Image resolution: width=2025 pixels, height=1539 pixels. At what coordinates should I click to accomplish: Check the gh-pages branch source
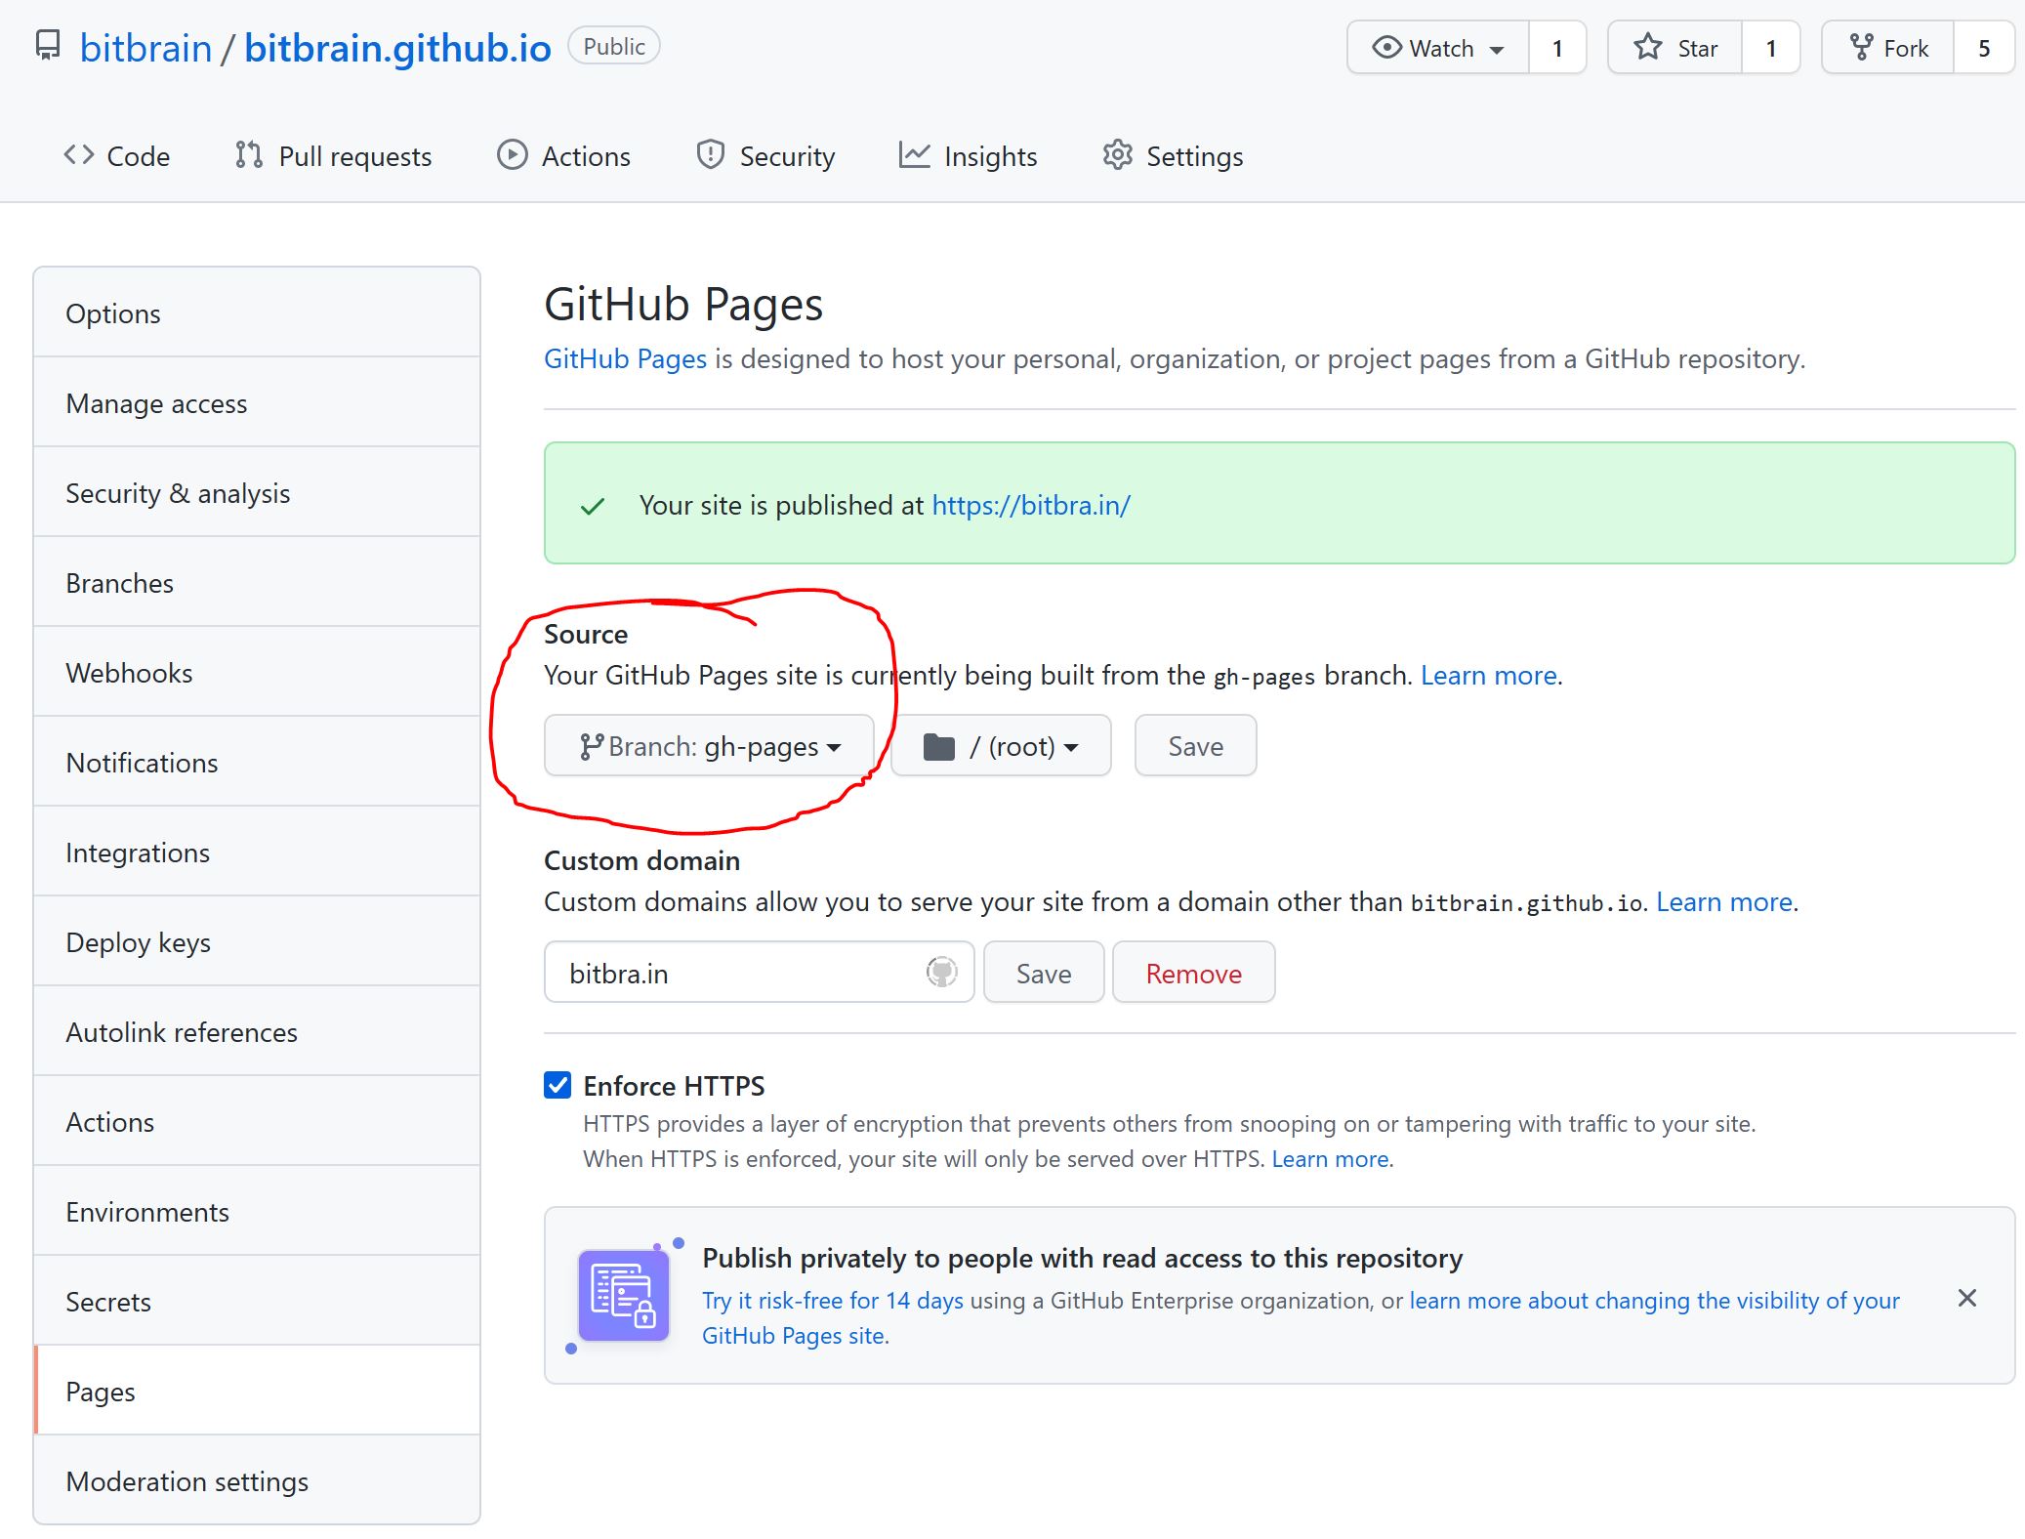point(710,745)
